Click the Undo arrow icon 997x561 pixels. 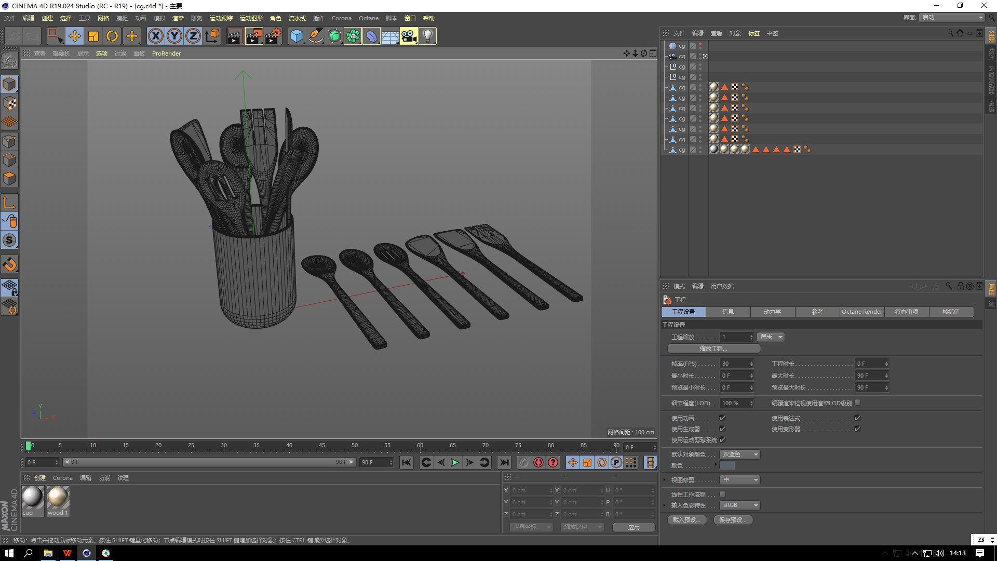coord(14,36)
